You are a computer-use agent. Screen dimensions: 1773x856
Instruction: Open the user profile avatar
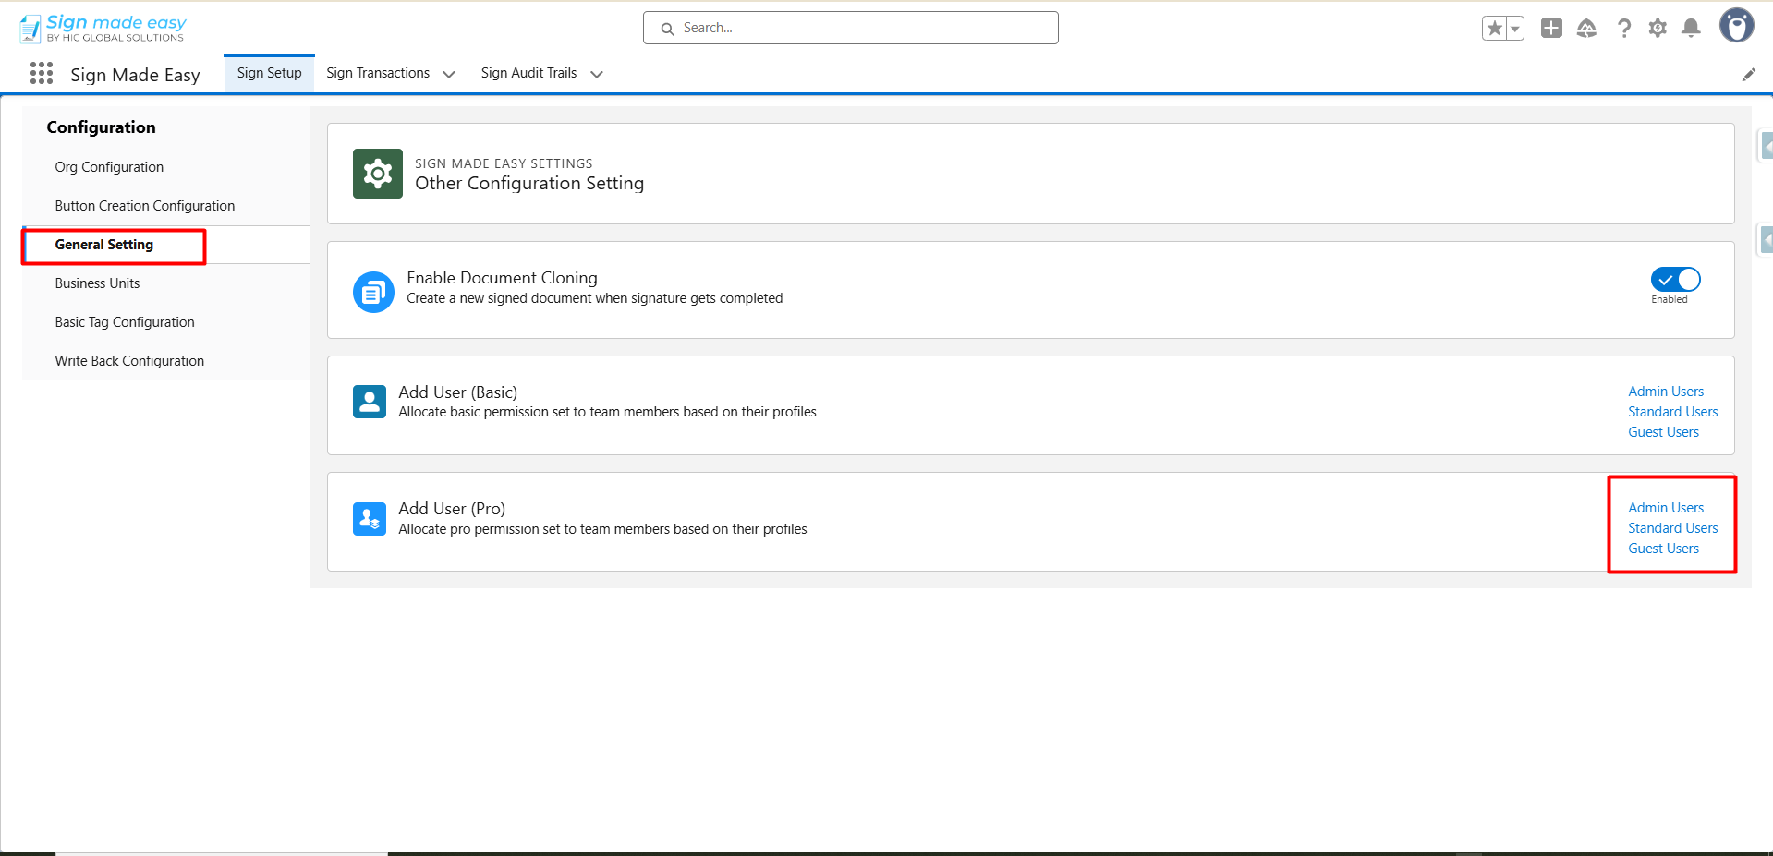1736,27
